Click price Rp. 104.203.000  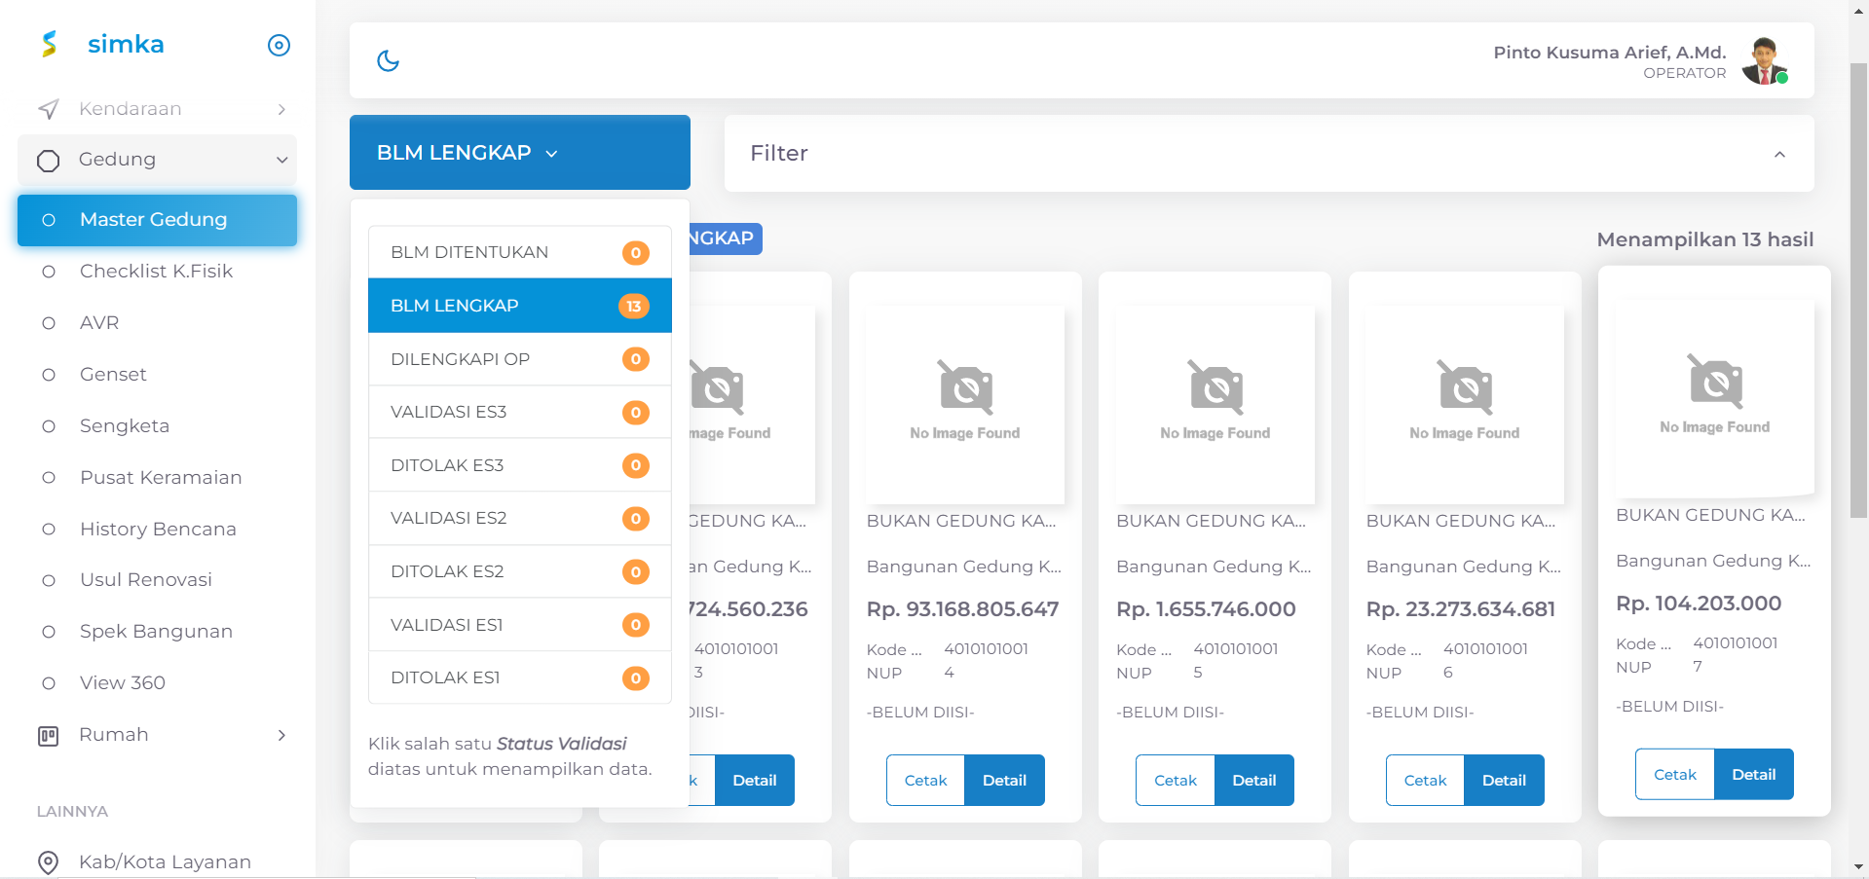1699,604
